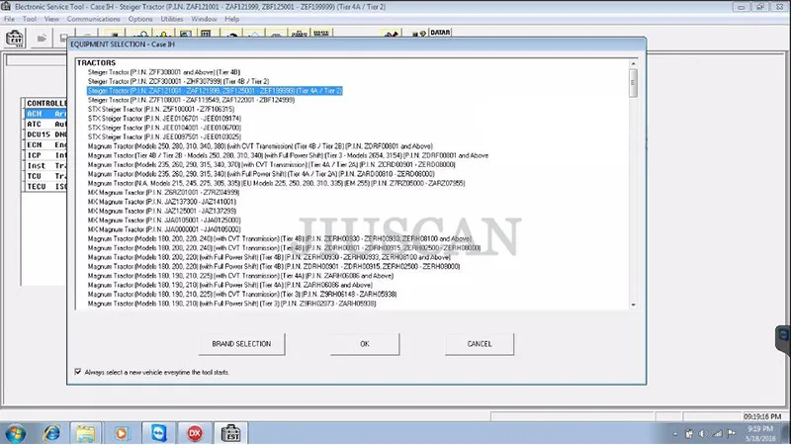
Task: Click the BRAND SELECTION button
Action: pyautogui.click(x=241, y=344)
